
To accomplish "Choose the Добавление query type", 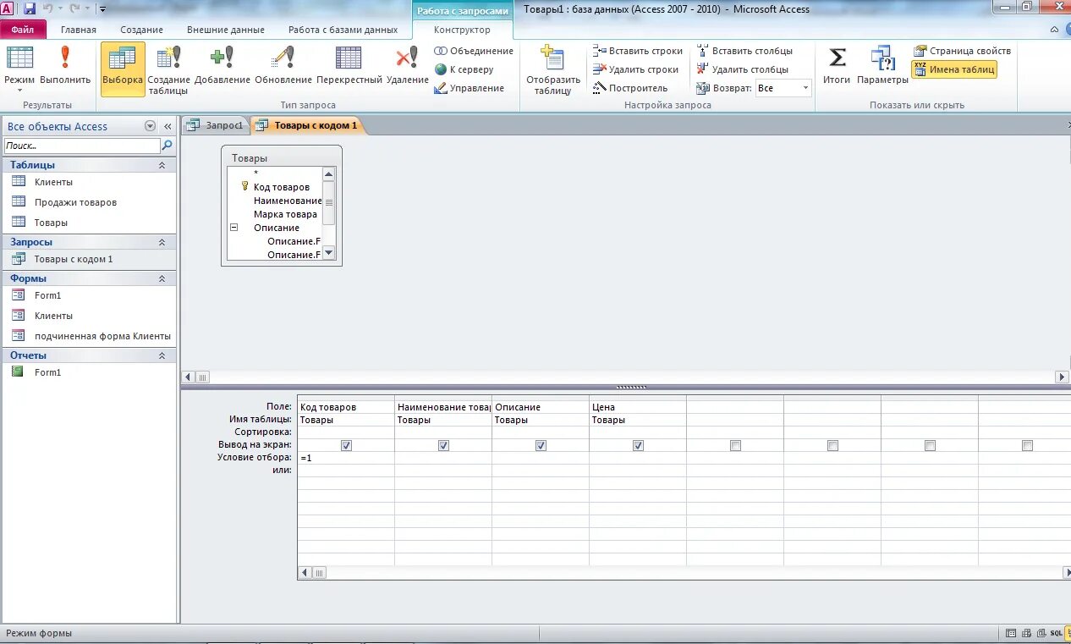I will [222, 67].
